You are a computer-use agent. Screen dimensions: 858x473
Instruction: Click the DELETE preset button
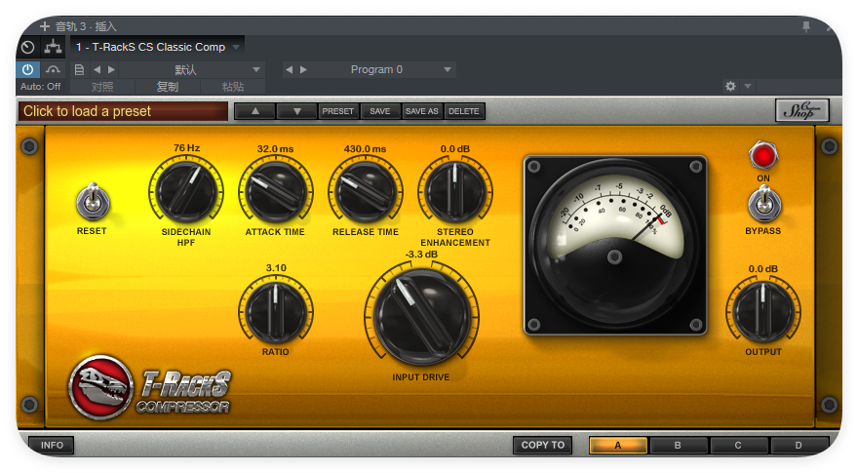pos(464,111)
